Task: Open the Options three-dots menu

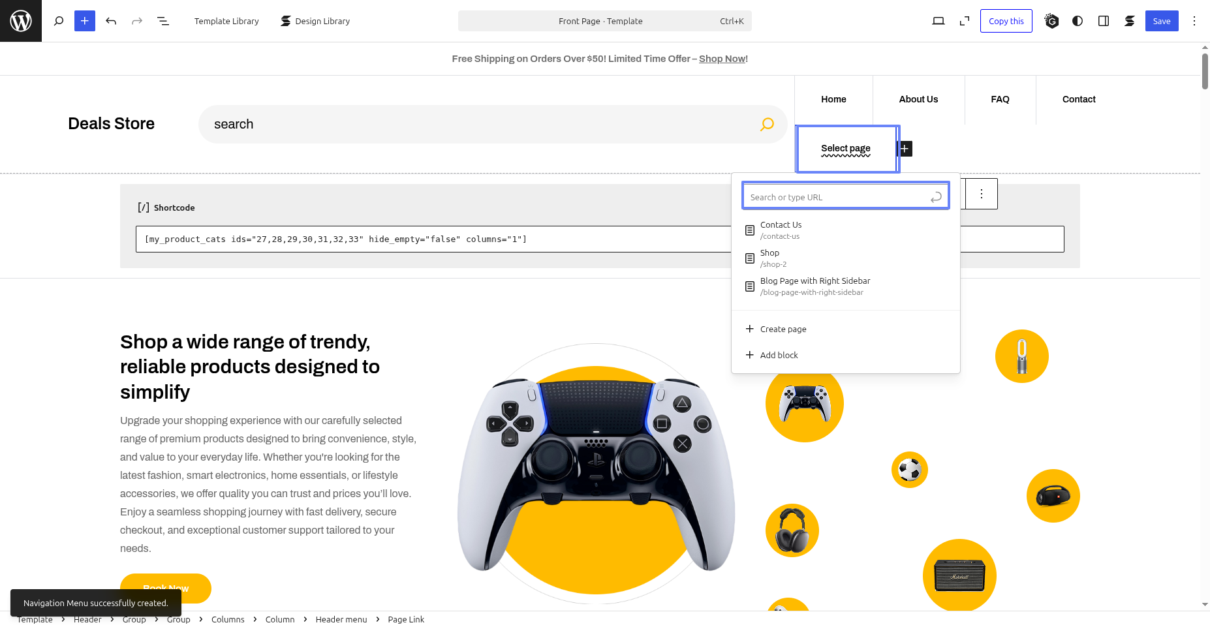Action: pos(1194,21)
